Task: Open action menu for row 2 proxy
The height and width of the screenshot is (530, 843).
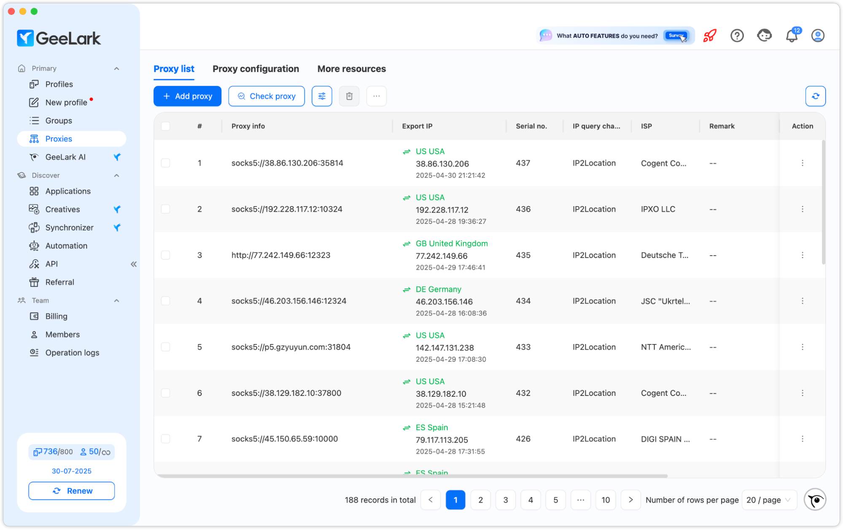Action: [x=802, y=209]
